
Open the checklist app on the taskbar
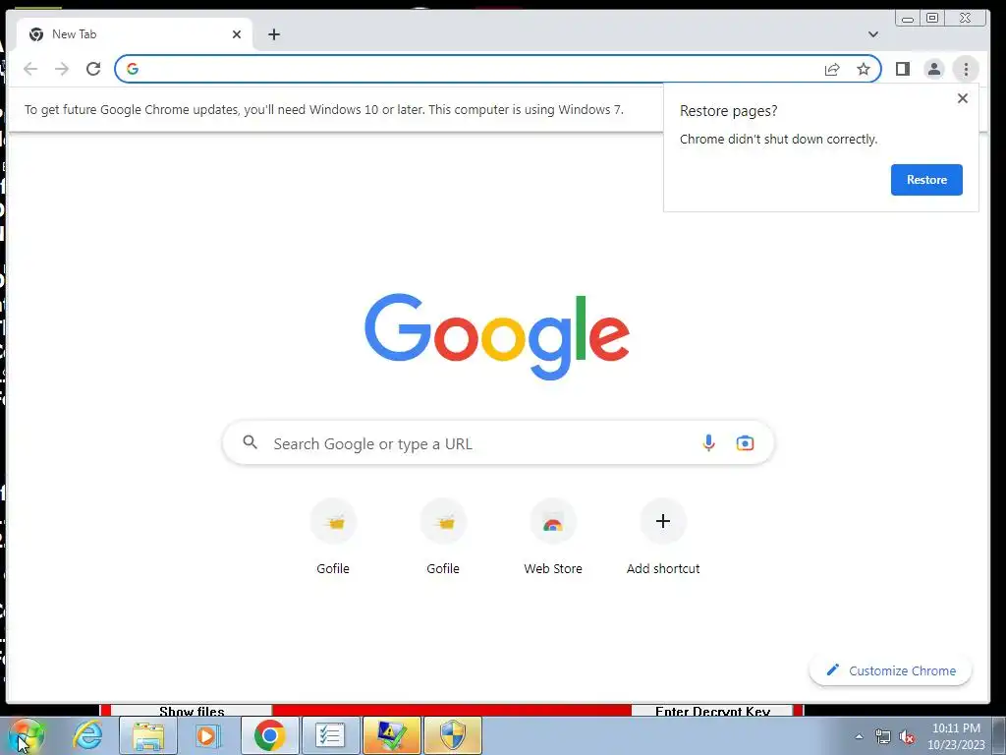click(330, 735)
